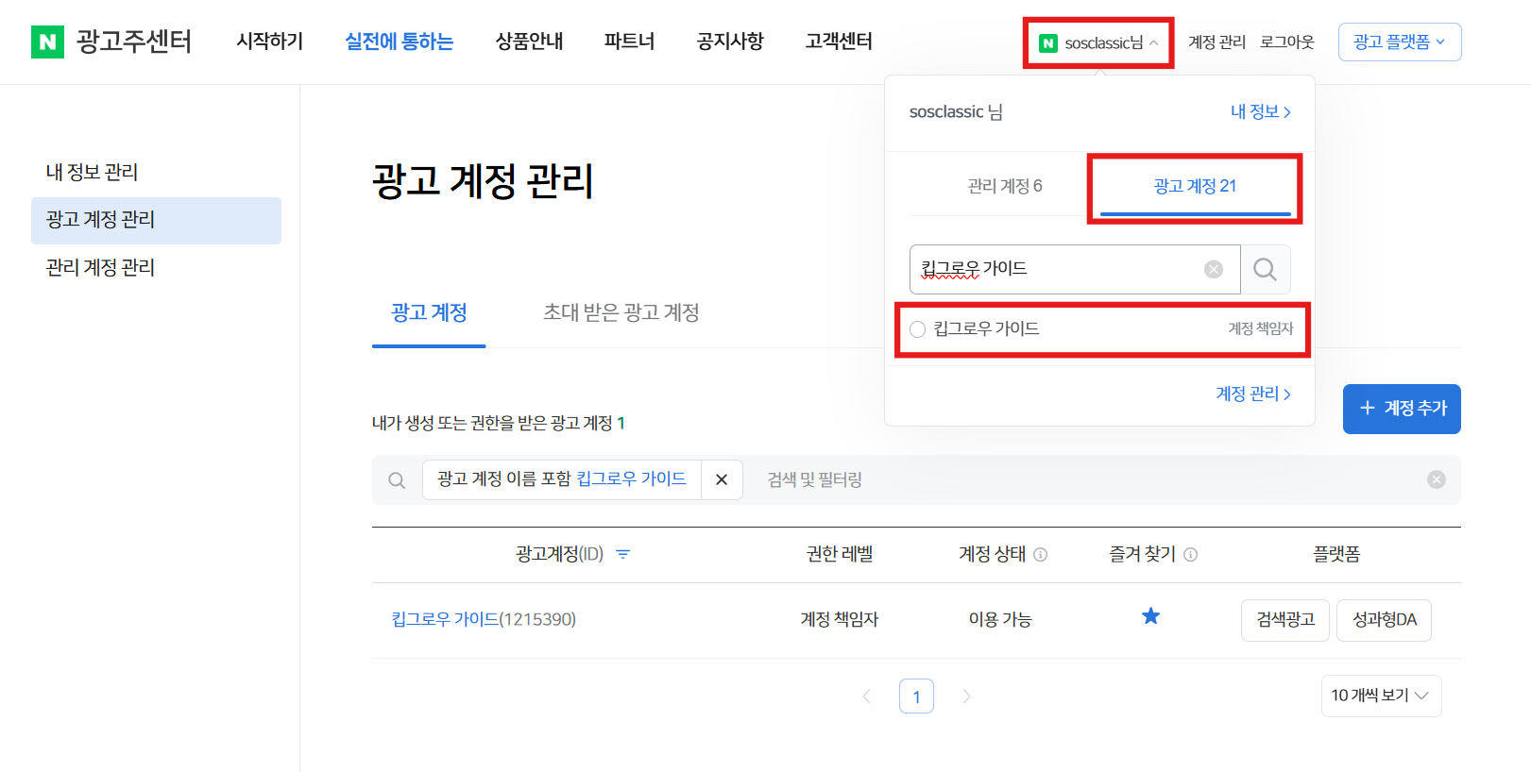This screenshot has height=772, width=1531.
Task: Open the 광고 플랫폼 dropdown button
Action: coord(1399,42)
